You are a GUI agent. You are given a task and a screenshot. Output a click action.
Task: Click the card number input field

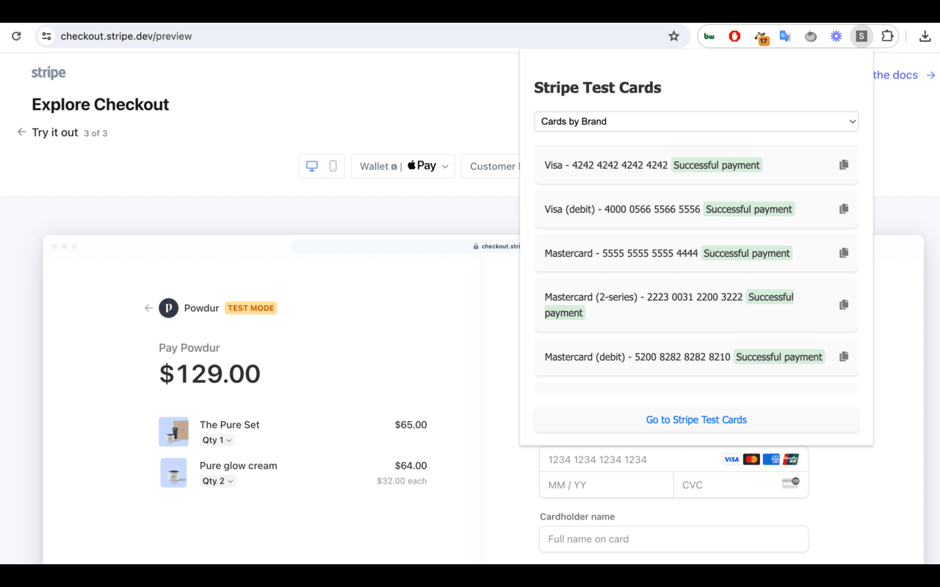click(624, 459)
